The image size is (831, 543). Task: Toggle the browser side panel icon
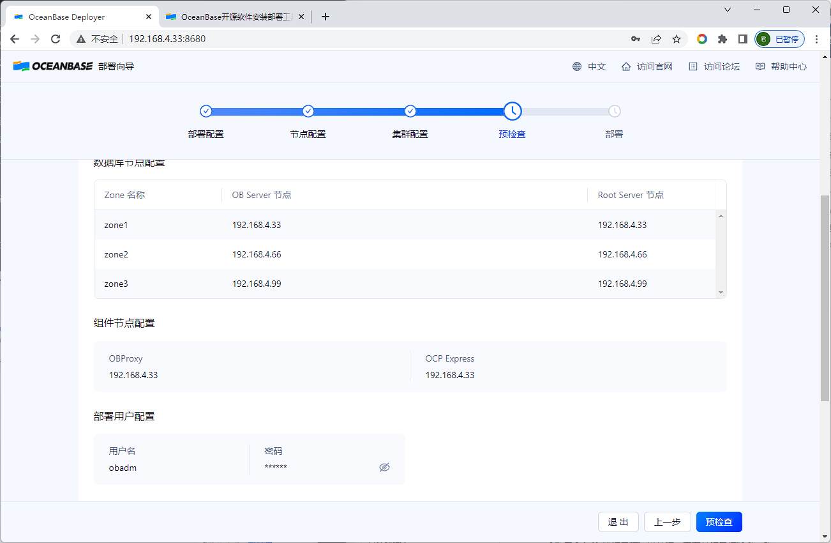pos(743,39)
